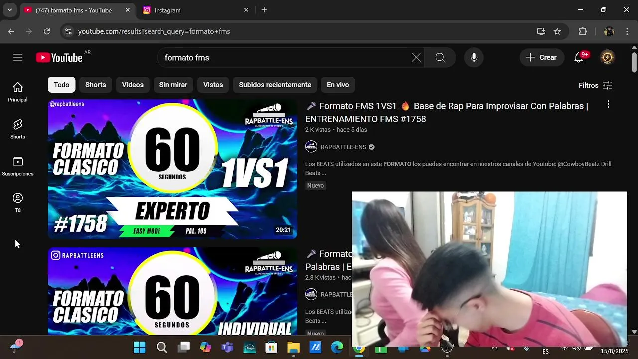Open File Explorer from taskbar

pos(293,347)
